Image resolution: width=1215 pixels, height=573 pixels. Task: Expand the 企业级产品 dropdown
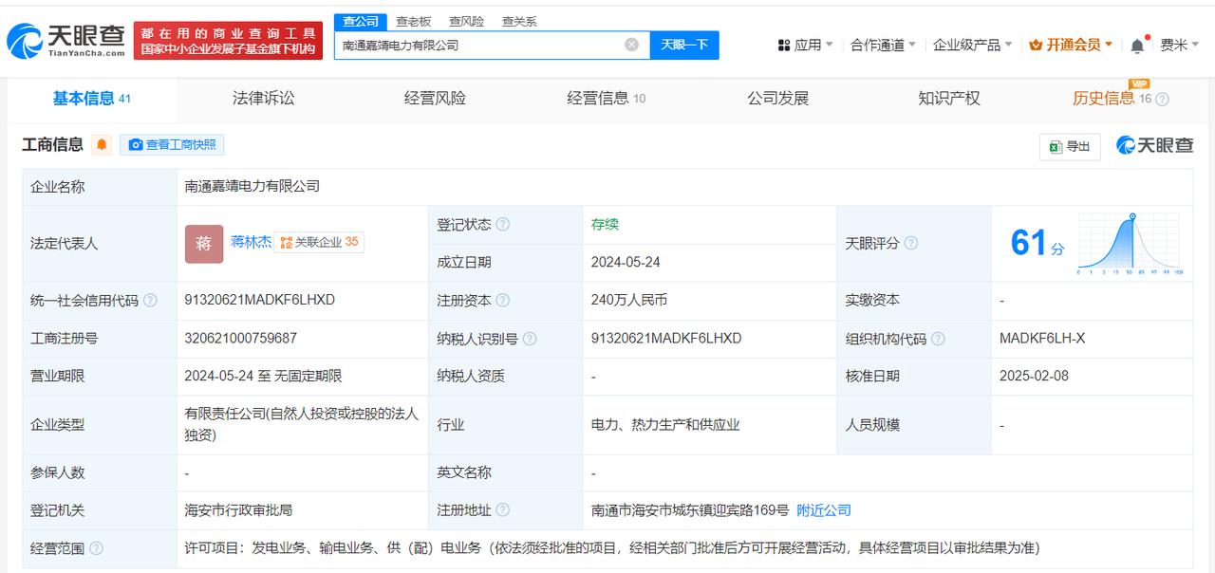pyautogui.click(x=973, y=45)
